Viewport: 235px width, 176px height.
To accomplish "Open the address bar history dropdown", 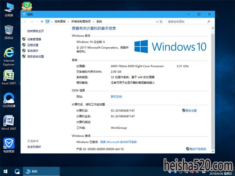I will click(157, 22).
